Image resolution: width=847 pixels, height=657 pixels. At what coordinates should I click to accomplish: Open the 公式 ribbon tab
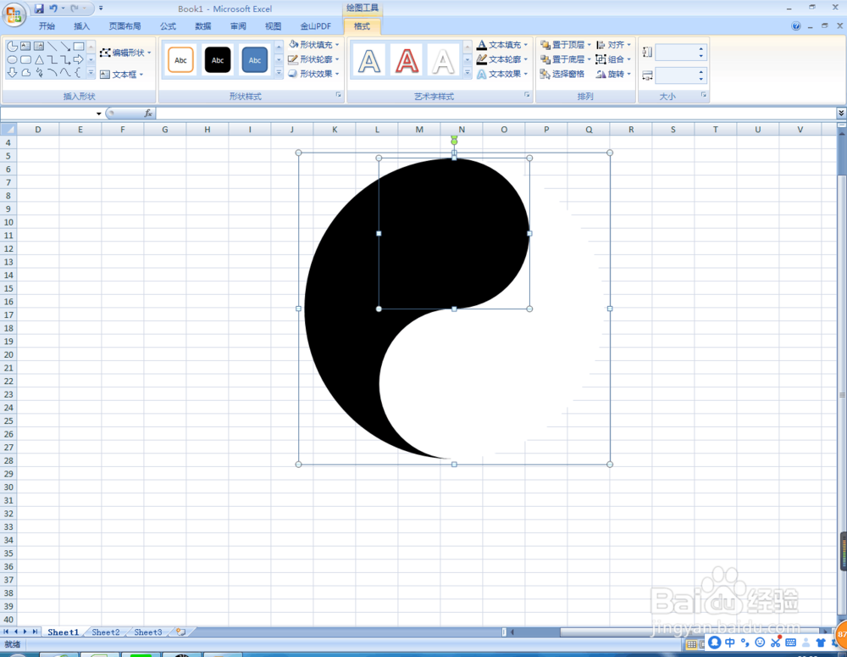[168, 26]
